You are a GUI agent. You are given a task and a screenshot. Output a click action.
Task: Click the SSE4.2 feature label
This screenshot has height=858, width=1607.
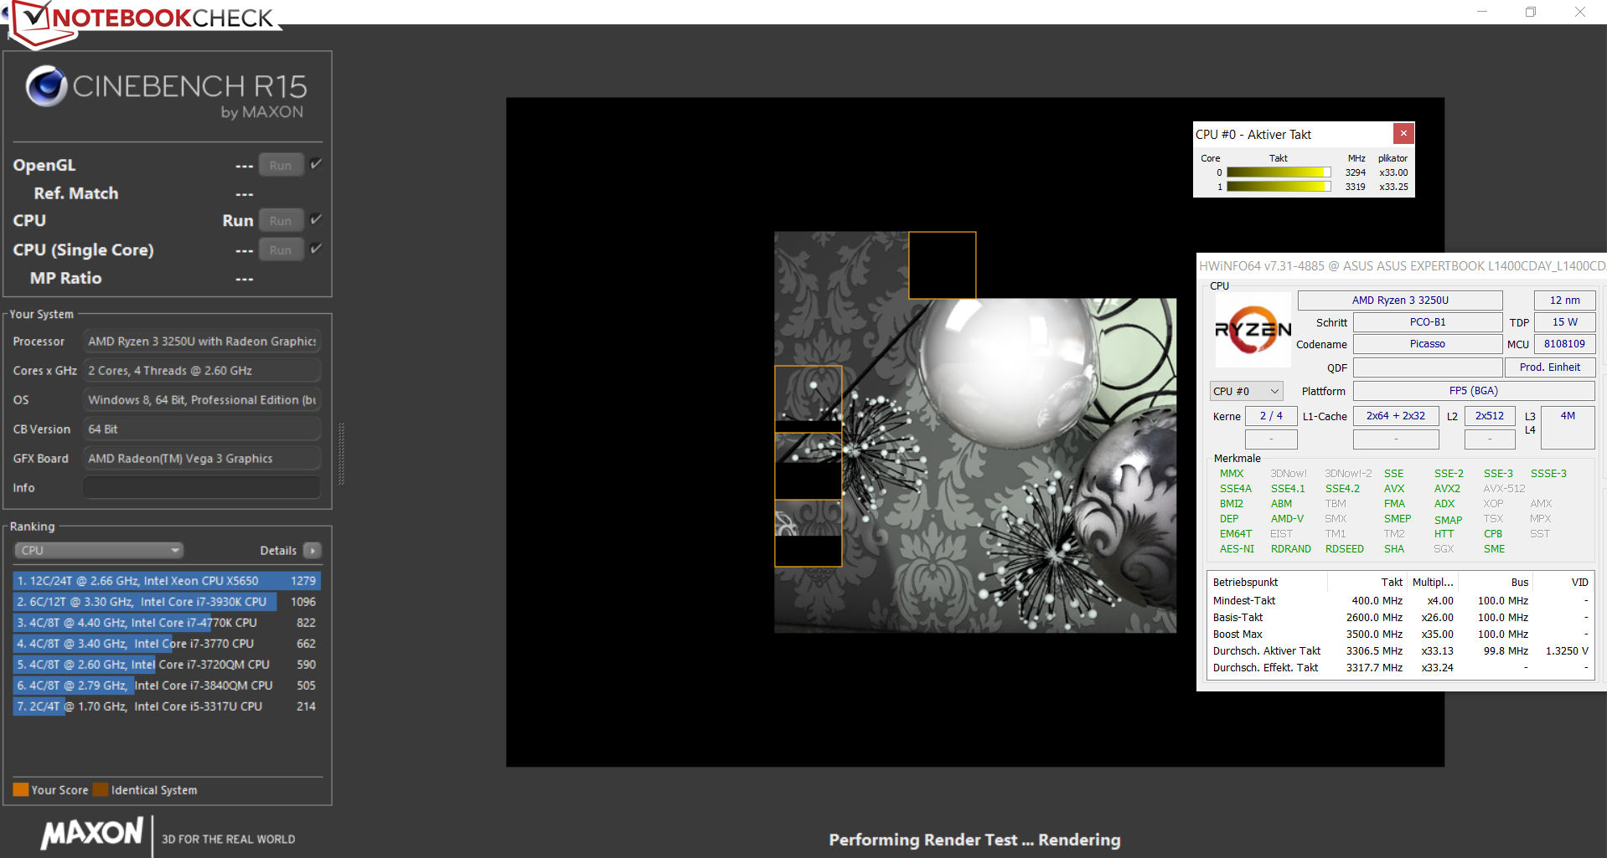[1342, 489]
